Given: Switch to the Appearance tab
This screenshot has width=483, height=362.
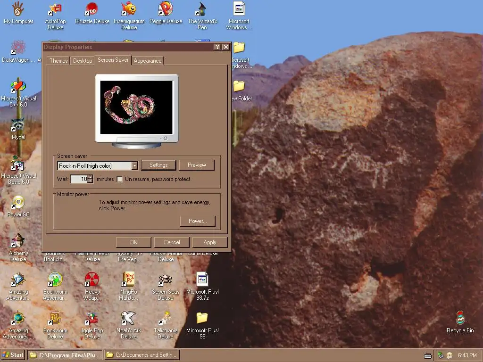Looking at the screenshot, I should (148, 61).
